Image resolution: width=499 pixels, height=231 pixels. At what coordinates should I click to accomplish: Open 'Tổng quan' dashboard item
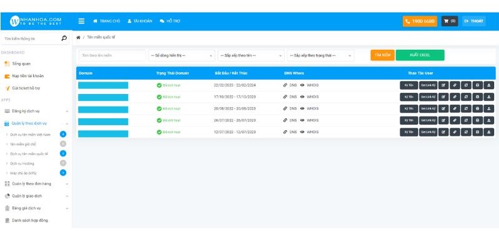pyautogui.click(x=18, y=64)
